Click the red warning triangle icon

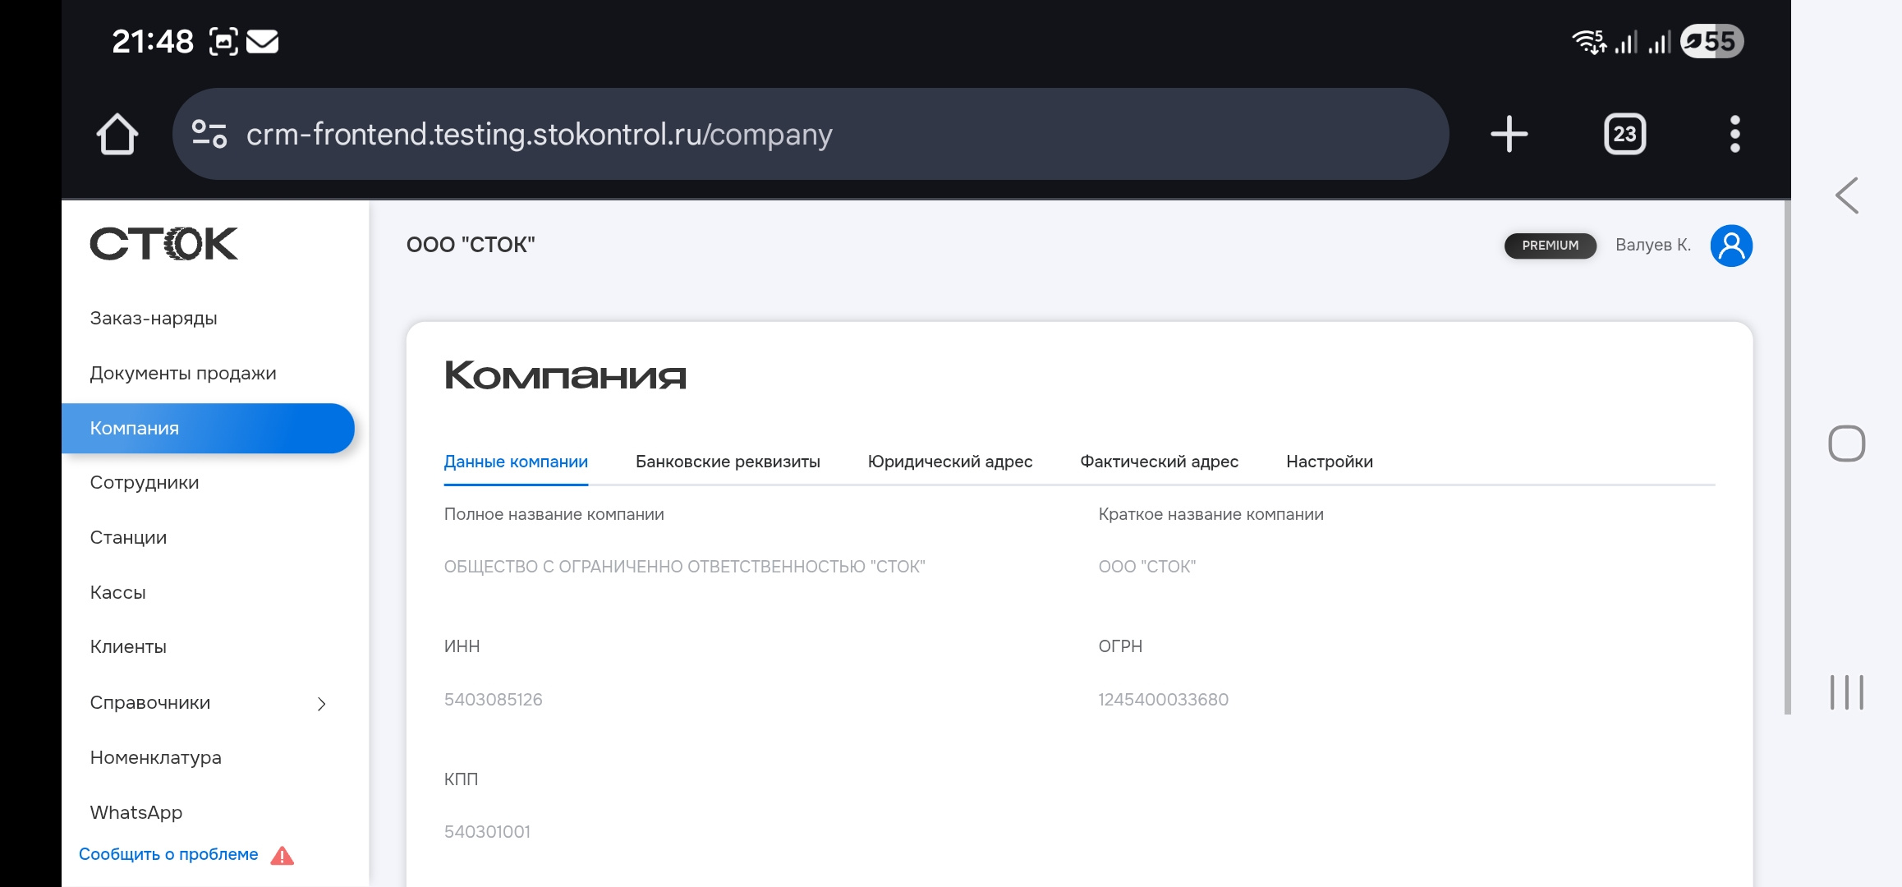(282, 856)
